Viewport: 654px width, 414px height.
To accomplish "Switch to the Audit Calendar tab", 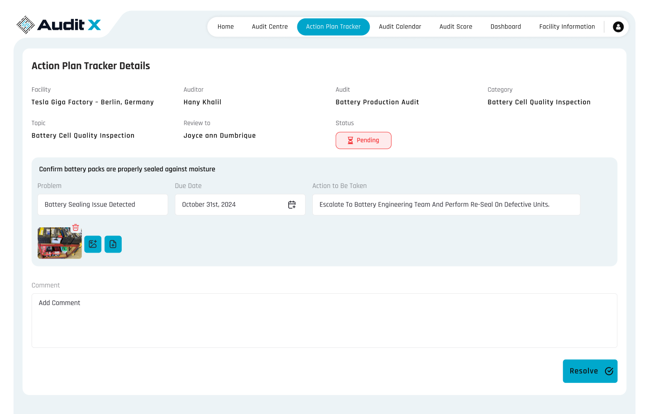I will 400,27.
